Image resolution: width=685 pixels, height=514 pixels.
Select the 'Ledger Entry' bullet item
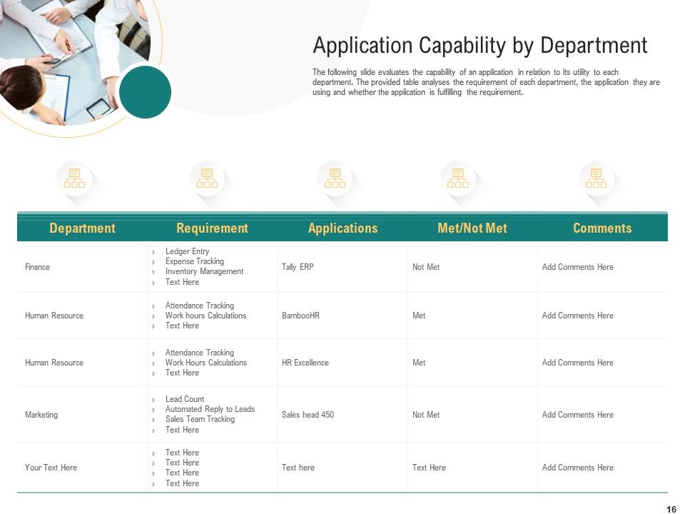click(x=188, y=251)
